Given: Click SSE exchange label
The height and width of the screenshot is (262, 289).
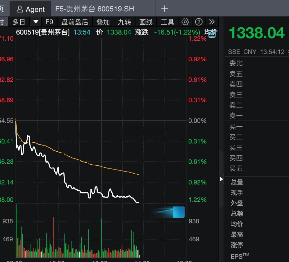Looking at the screenshot, I should 234,52.
